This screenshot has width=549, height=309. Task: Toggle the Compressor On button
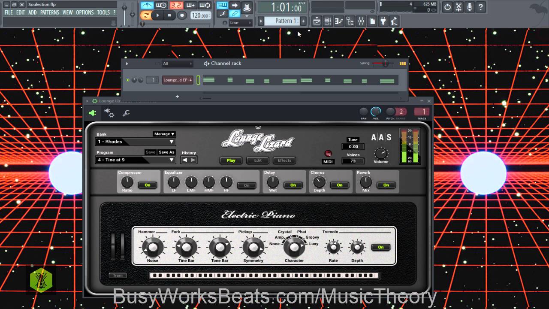(148, 185)
